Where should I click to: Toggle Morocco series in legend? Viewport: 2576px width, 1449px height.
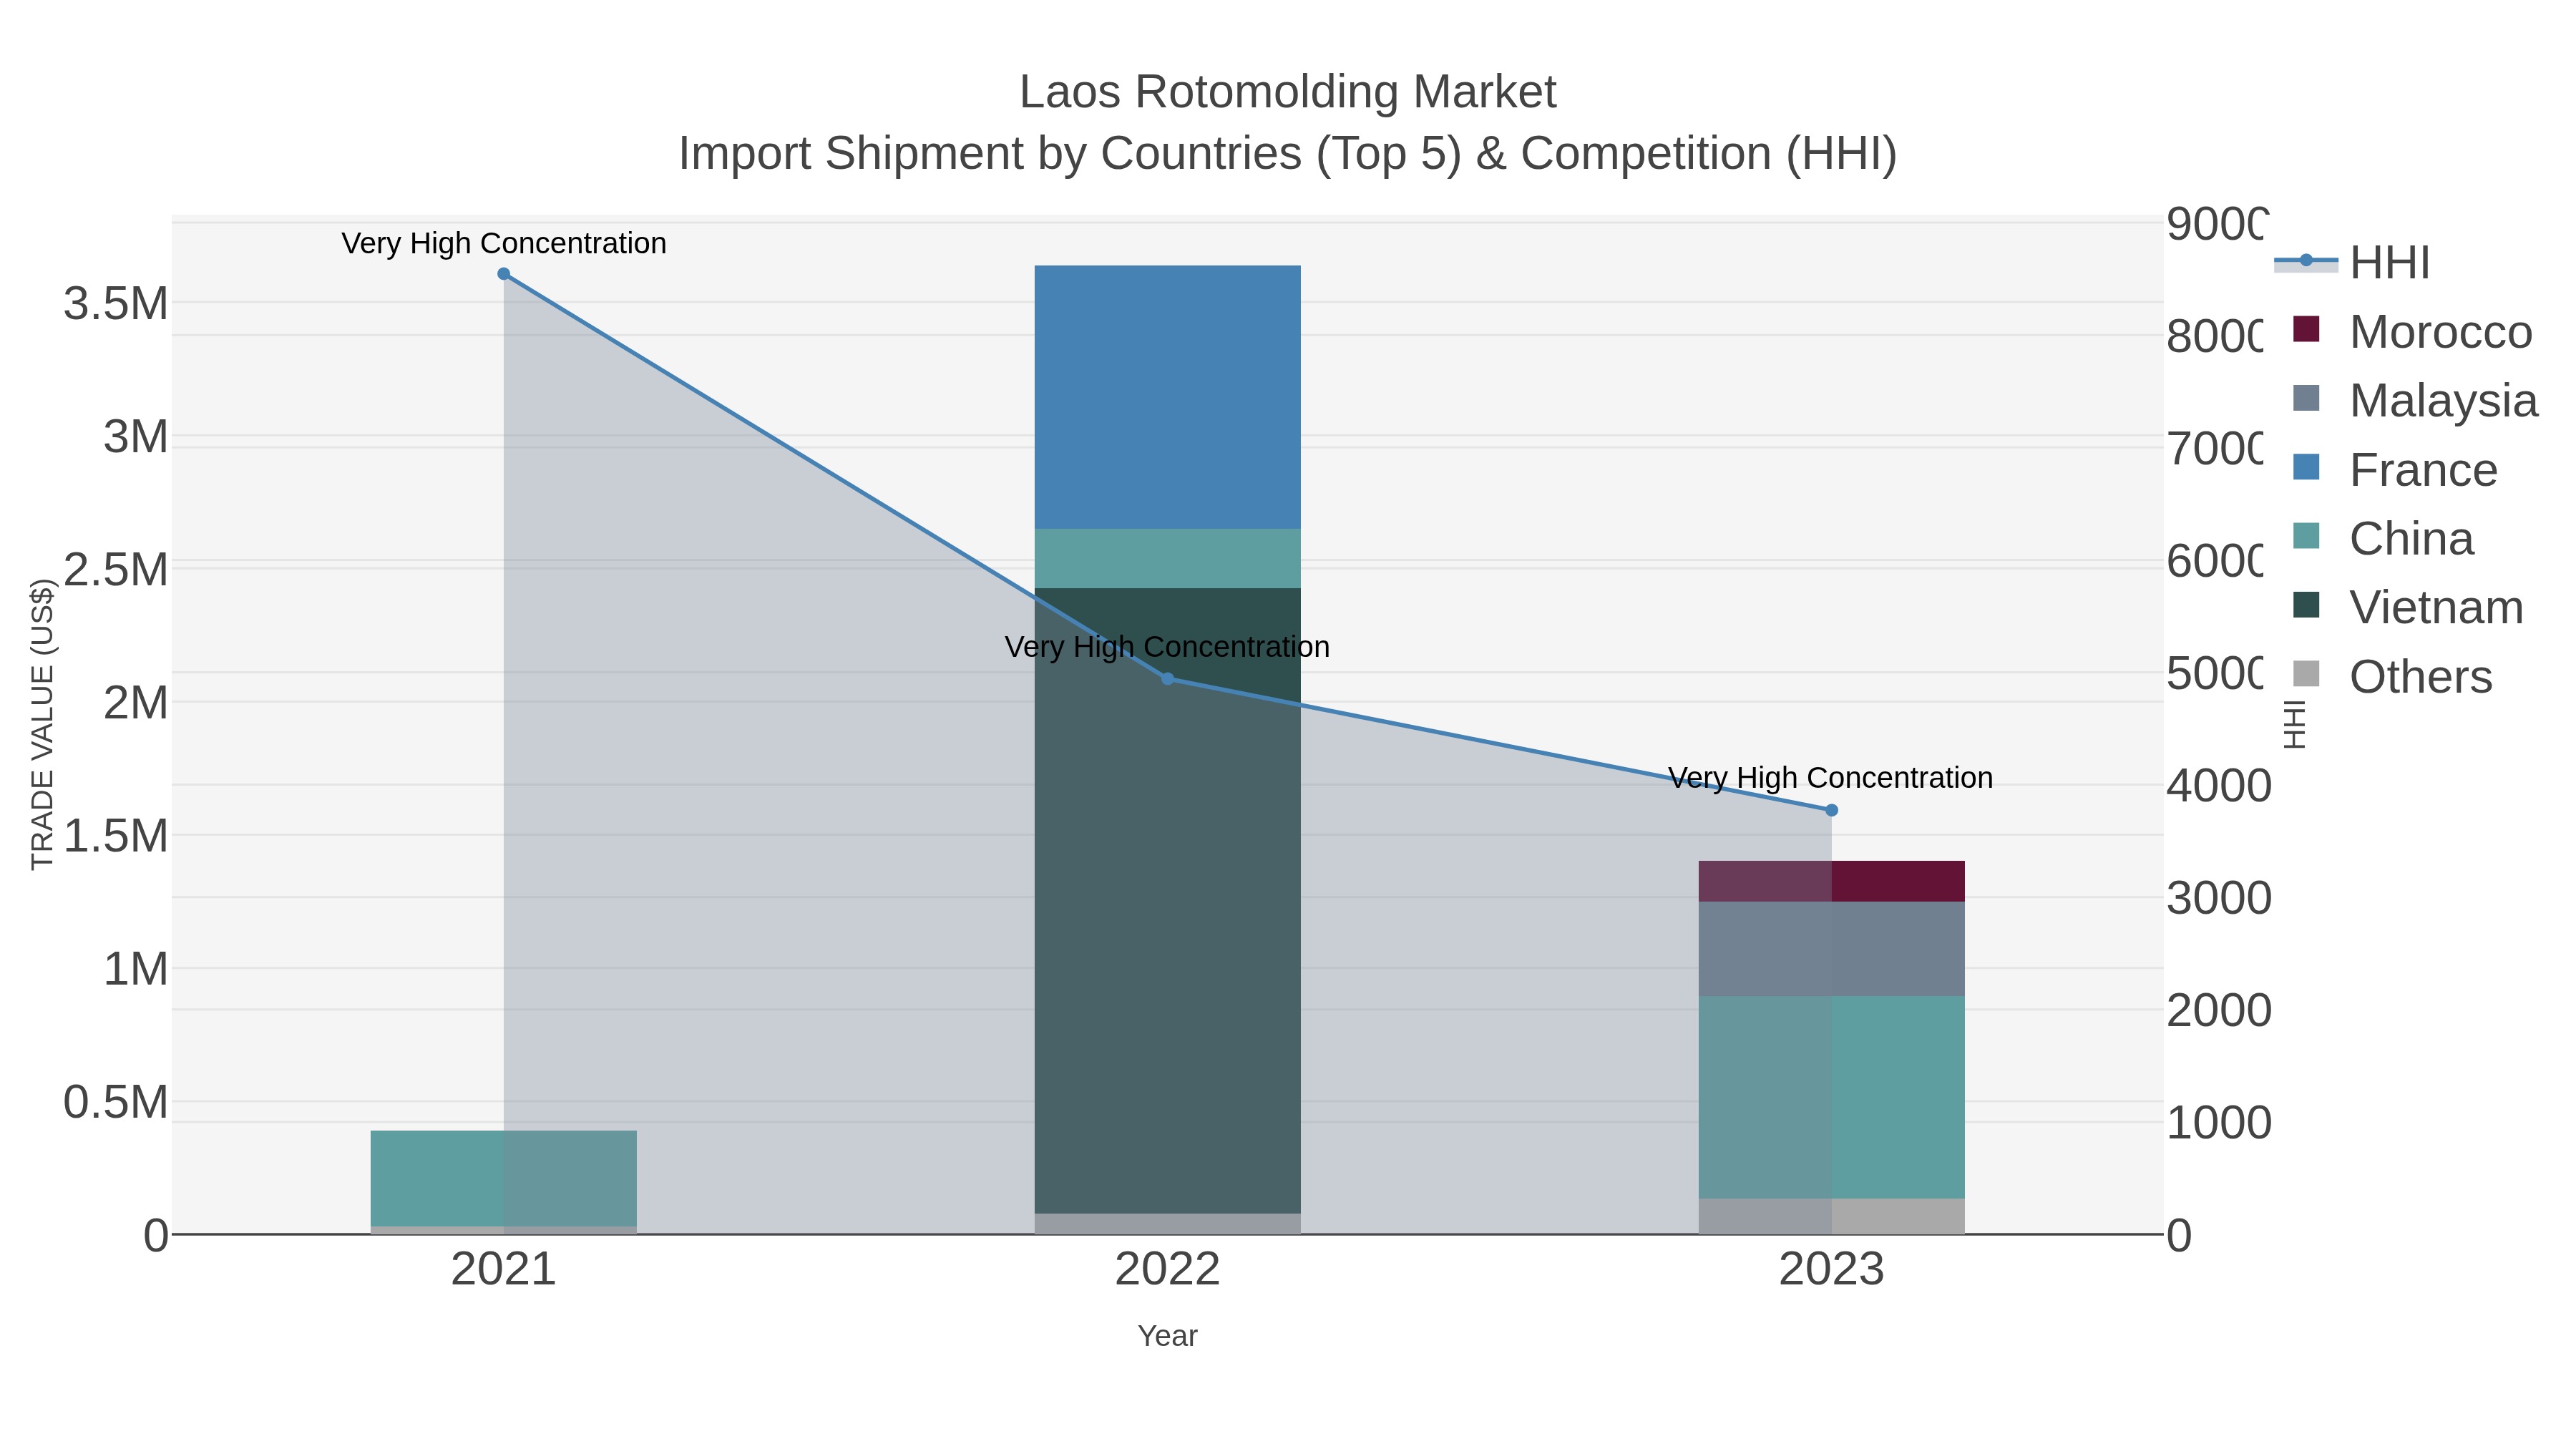click(x=2412, y=331)
